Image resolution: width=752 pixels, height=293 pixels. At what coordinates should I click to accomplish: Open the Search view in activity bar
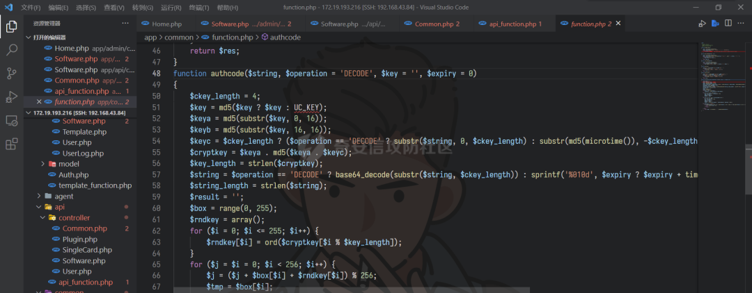[x=12, y=50]
